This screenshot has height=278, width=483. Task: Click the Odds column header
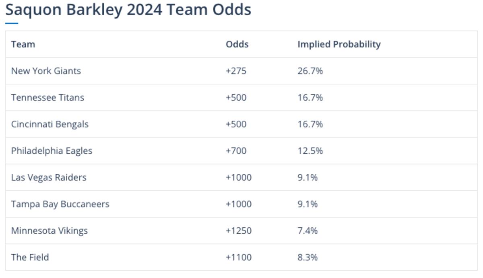(237, 44)
